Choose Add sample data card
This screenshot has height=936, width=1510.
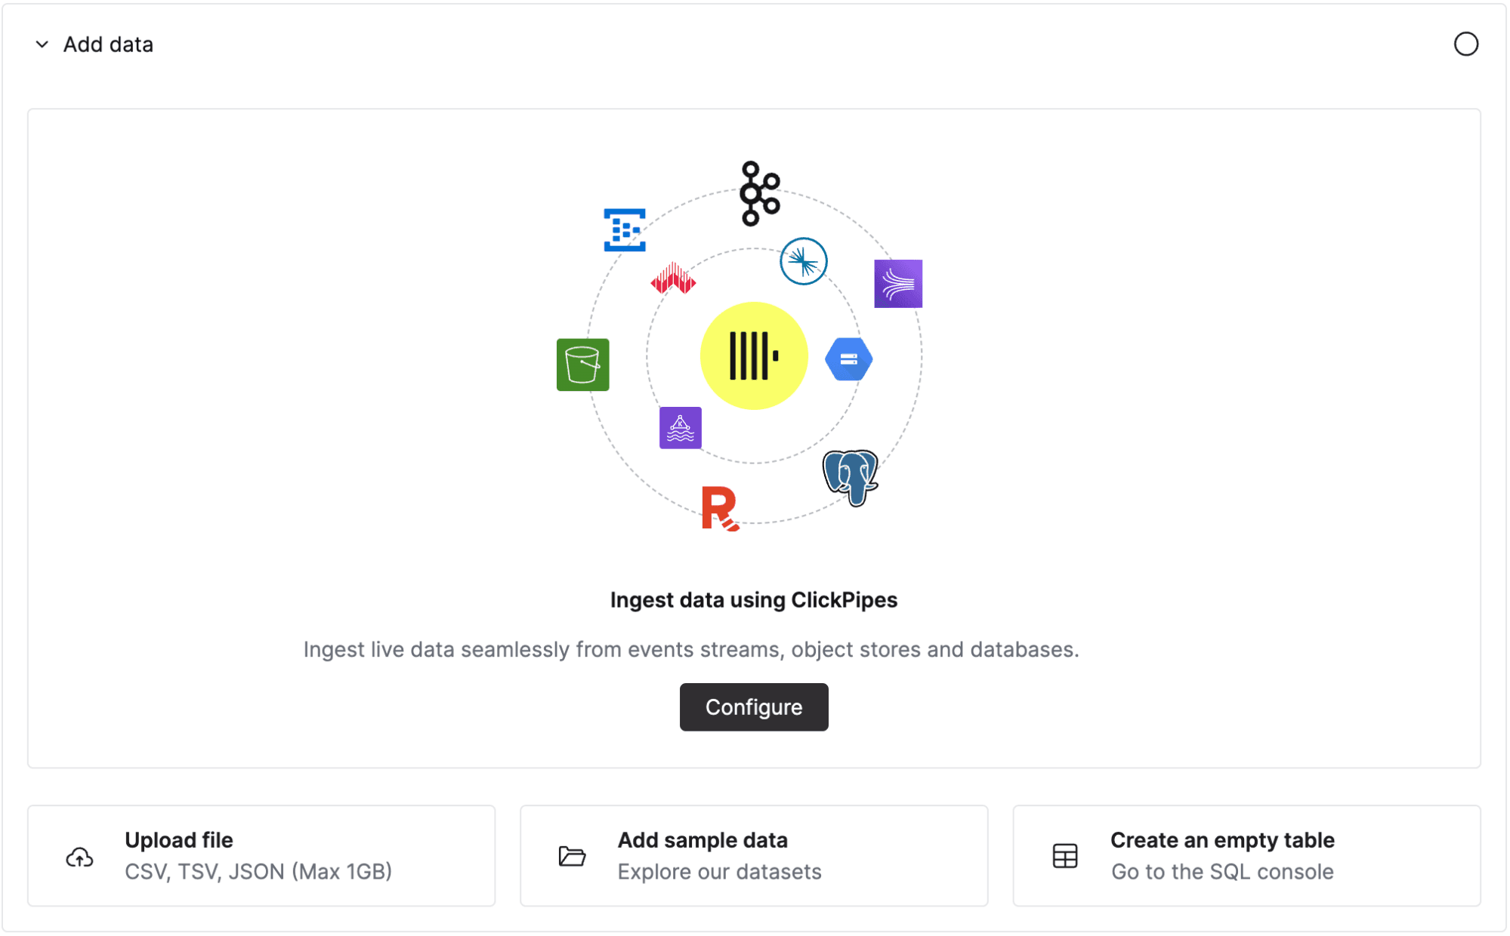coord(754,855)
